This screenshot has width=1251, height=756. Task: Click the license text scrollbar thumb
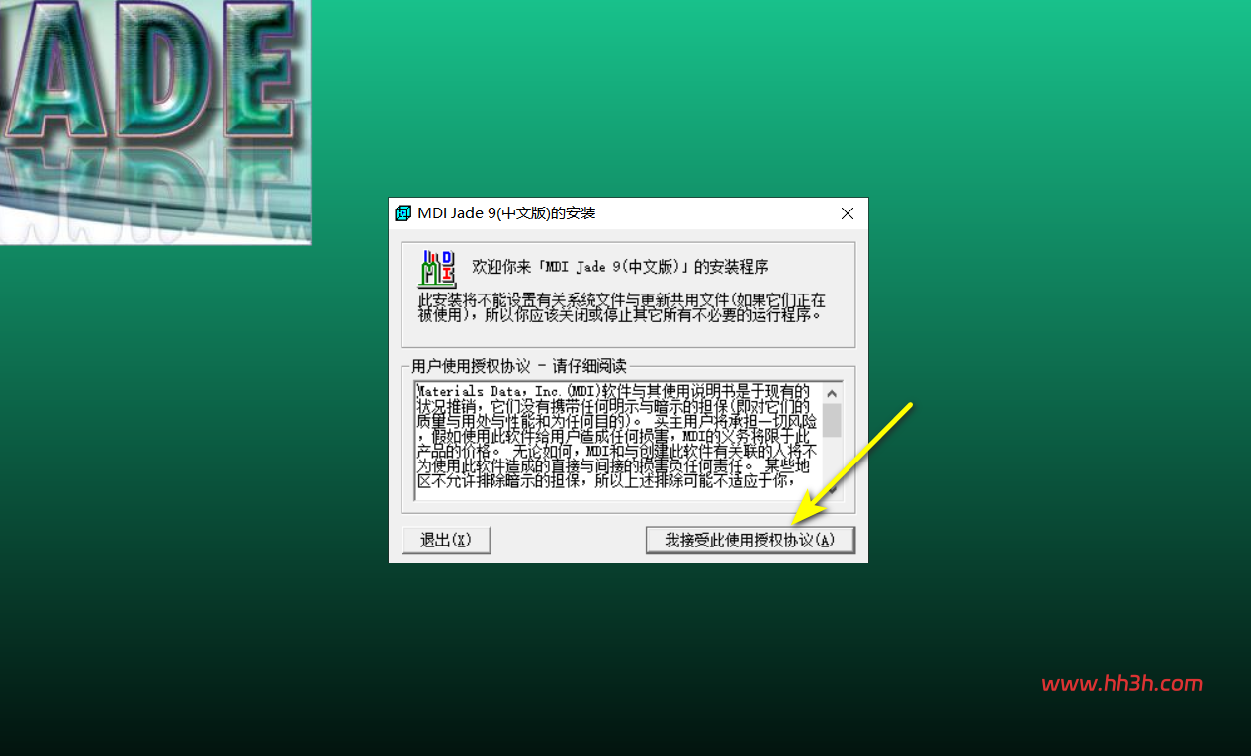[833, 420]
